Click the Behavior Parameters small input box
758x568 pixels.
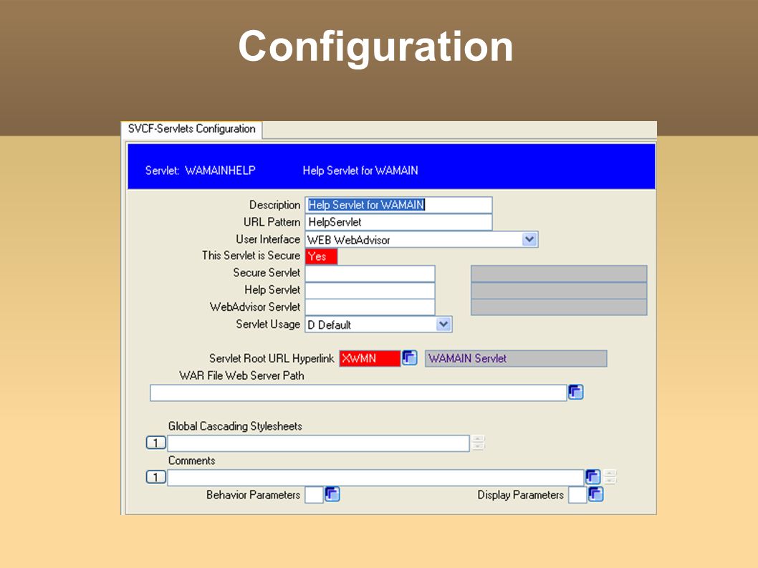[315, 495]
